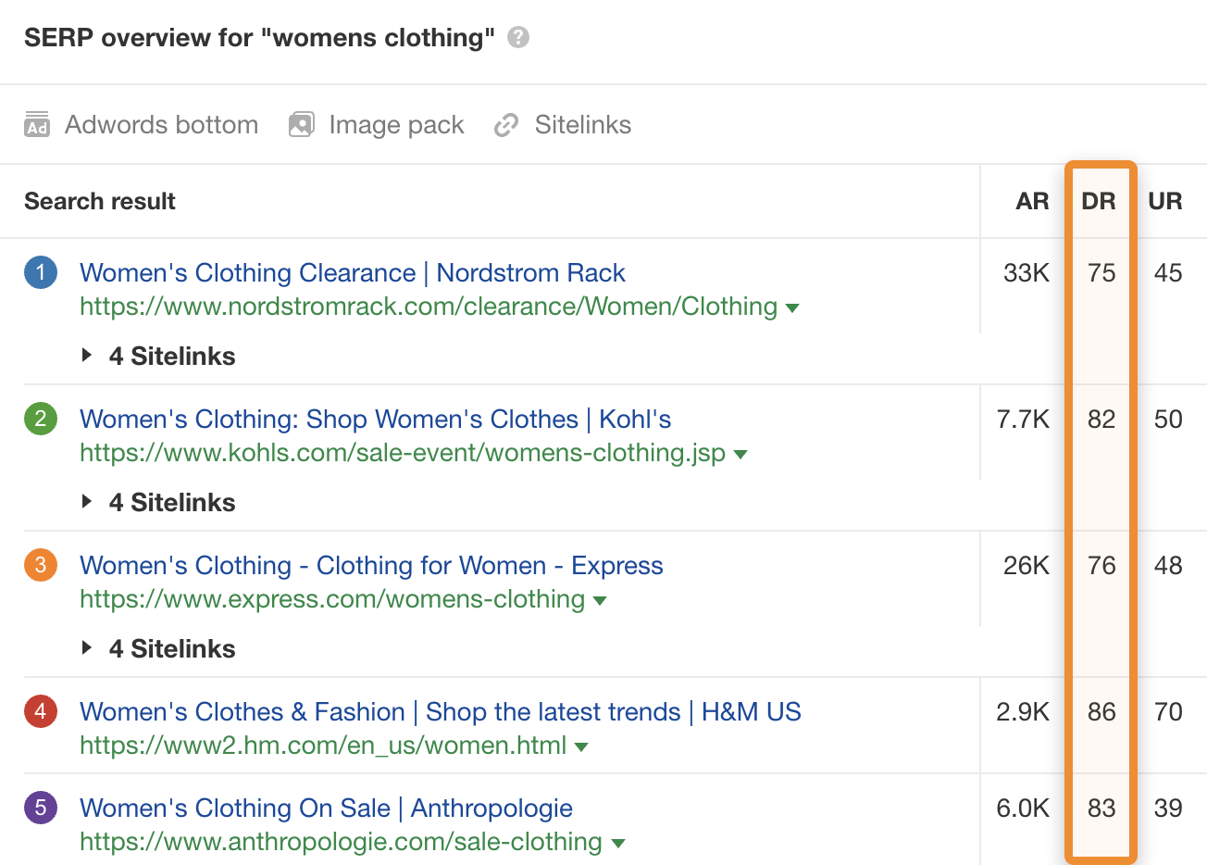Click the Sitelinks chain icon
The width and height of the screenshot is (1207, 865).
[x=506, y=125]
